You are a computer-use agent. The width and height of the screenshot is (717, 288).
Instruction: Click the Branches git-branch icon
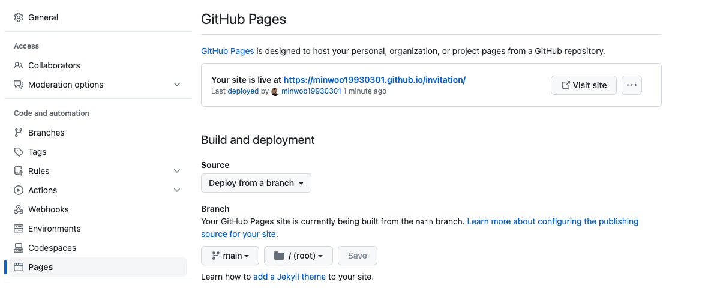click(18, 133)
